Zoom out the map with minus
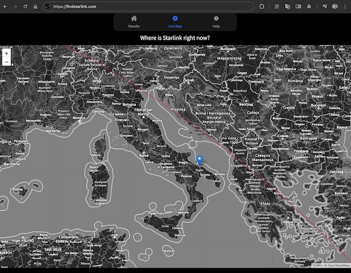This screenshot has height=273, width=351. pos(7,62)
